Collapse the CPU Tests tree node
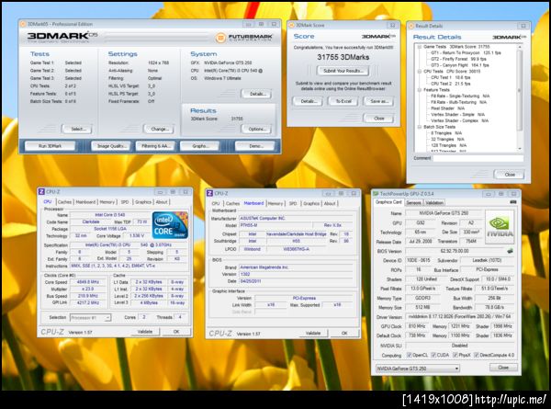 point(420,72)
